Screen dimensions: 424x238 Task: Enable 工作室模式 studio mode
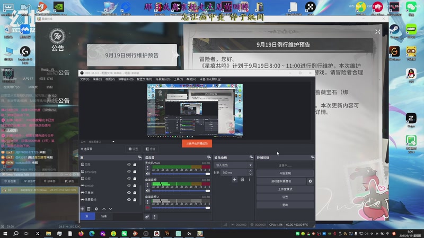coord(285,189)
